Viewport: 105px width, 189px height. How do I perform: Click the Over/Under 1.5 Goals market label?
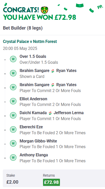coord(39,62)
